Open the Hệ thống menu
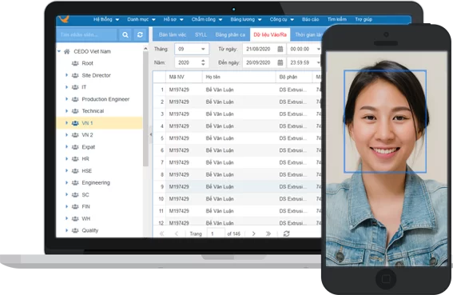Image resolution: width=453 pixels, height=295 pixels. click(x=106, y=19)
